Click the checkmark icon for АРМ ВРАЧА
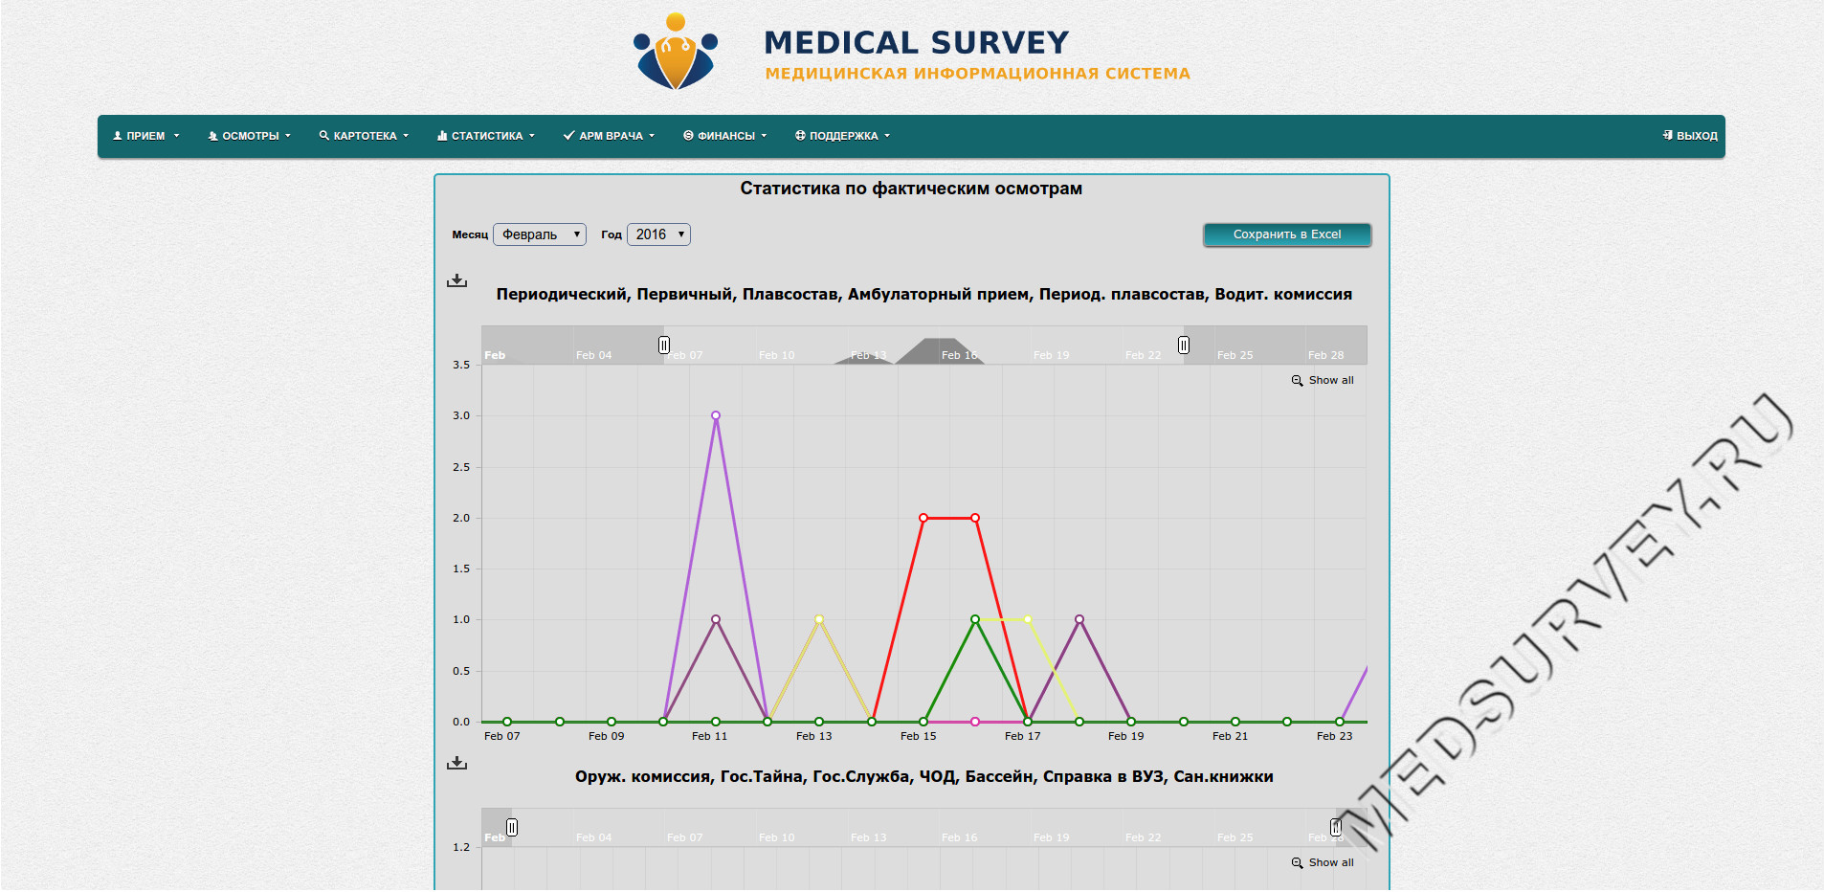Screen dimensions: 1824x892 pos(568,136)
